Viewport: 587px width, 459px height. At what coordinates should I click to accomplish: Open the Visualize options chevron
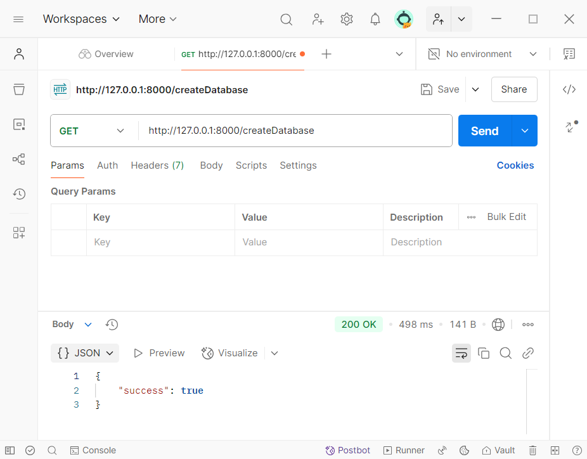[x=274, y=353]
